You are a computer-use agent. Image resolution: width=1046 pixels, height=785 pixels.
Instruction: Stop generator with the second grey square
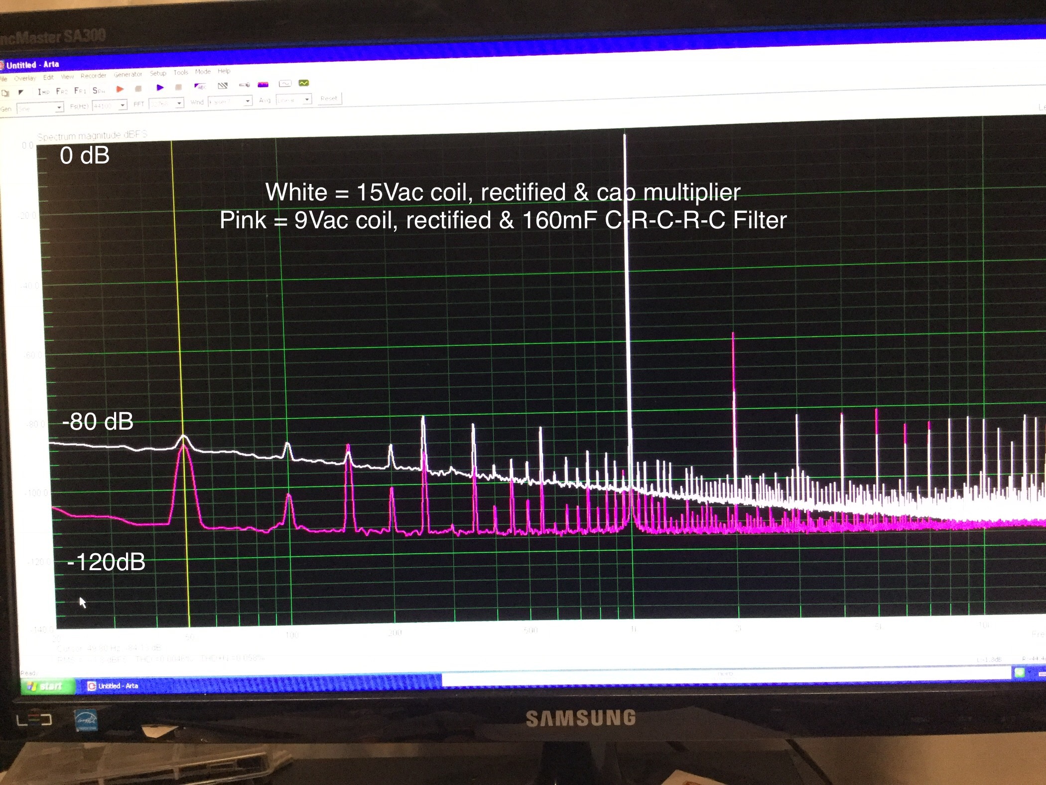(x=178, y=87)
